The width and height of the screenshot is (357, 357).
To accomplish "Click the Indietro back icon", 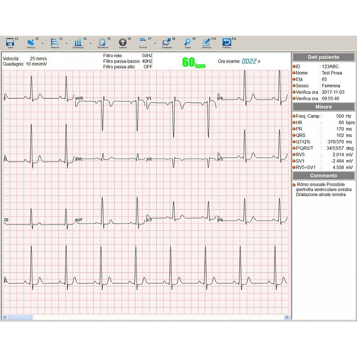I will tap(228, 41).
